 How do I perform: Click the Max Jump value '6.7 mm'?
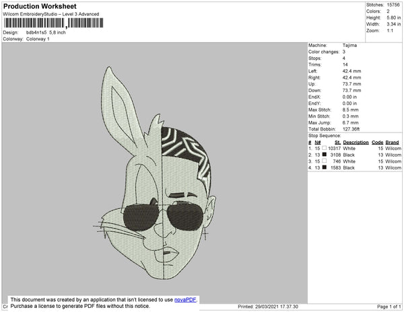(350, 122)
